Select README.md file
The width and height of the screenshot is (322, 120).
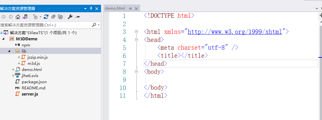coord(33,88)
